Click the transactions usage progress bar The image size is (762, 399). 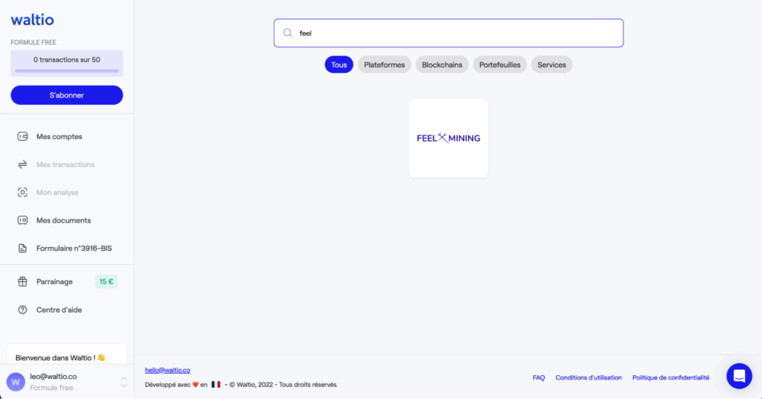(x=66, y=71)
